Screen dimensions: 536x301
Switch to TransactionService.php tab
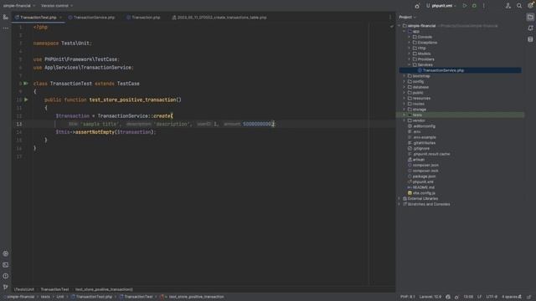click(91, 18)
